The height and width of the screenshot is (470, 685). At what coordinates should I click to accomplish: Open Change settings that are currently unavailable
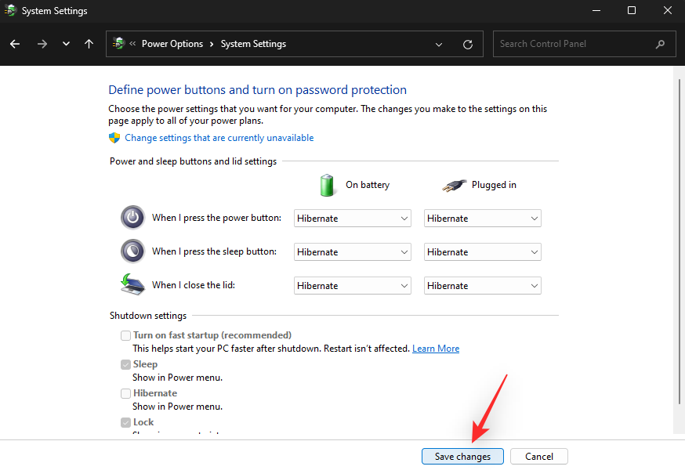click(x=219, y=138)
